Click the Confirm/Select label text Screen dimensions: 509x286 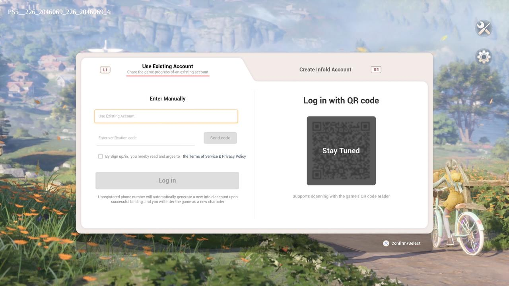click(406, 243)
